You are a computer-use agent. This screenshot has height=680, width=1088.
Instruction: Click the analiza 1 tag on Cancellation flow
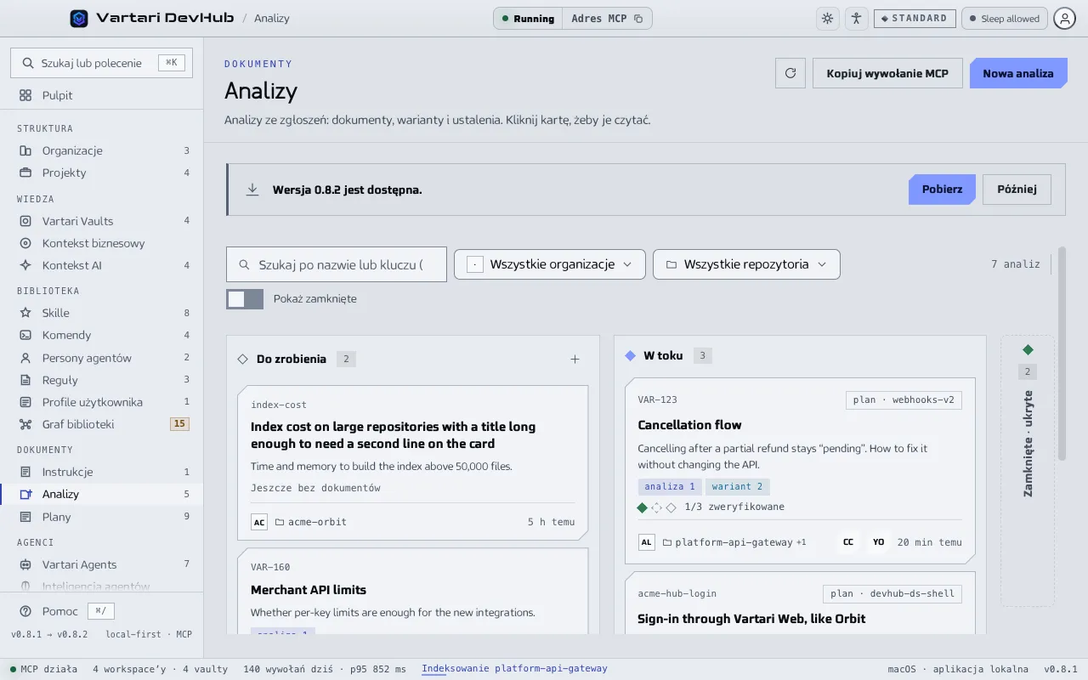click(670, 487)
